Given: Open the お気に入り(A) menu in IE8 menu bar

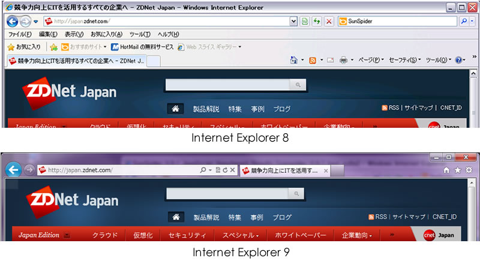Looking at the screenshot, I should pyautogui.click(x=106, y=34).
